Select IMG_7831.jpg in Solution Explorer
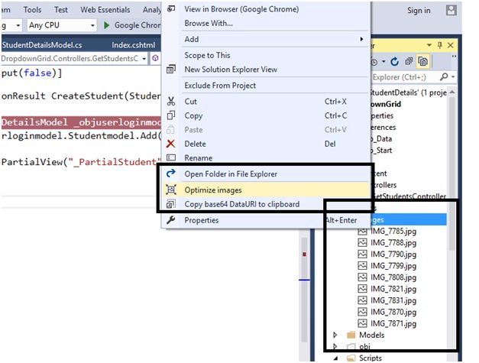The height and width of the screenshot is (363, 479). 393,300
